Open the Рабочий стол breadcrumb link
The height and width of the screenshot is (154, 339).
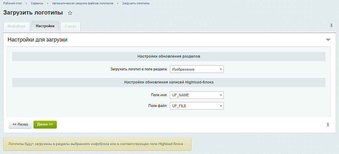point(13,3)
